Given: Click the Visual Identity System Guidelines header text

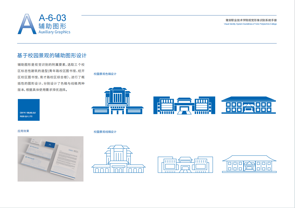Looking at the screenshot, I should tap(250, 24).
